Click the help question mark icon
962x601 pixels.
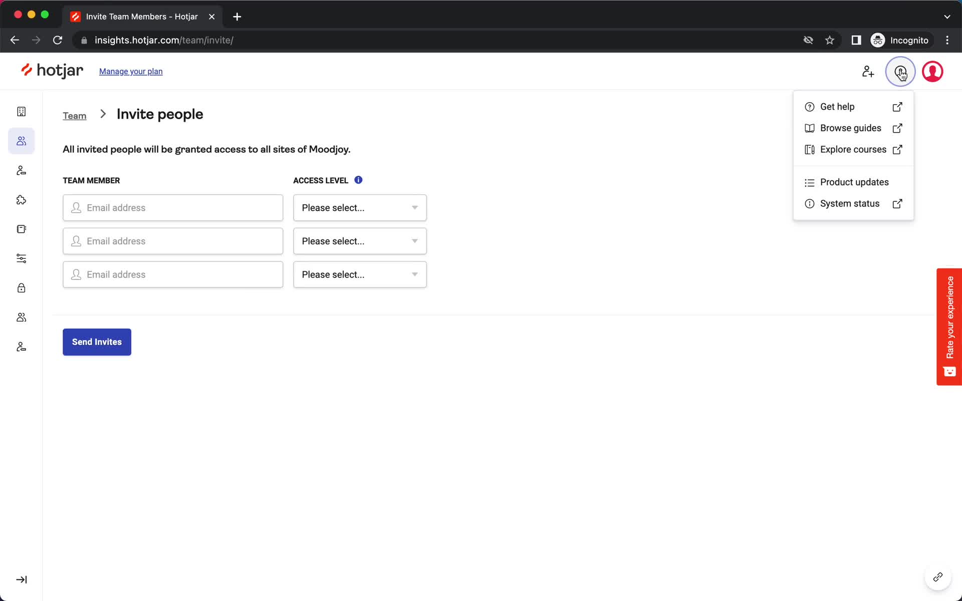coord(900,71)
